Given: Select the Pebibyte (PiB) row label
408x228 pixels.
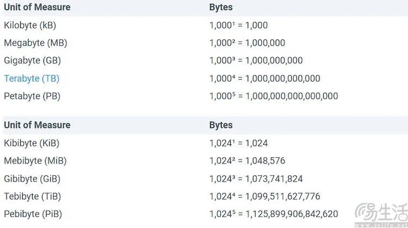Looking at the screenshot, I should pos(33,214).
